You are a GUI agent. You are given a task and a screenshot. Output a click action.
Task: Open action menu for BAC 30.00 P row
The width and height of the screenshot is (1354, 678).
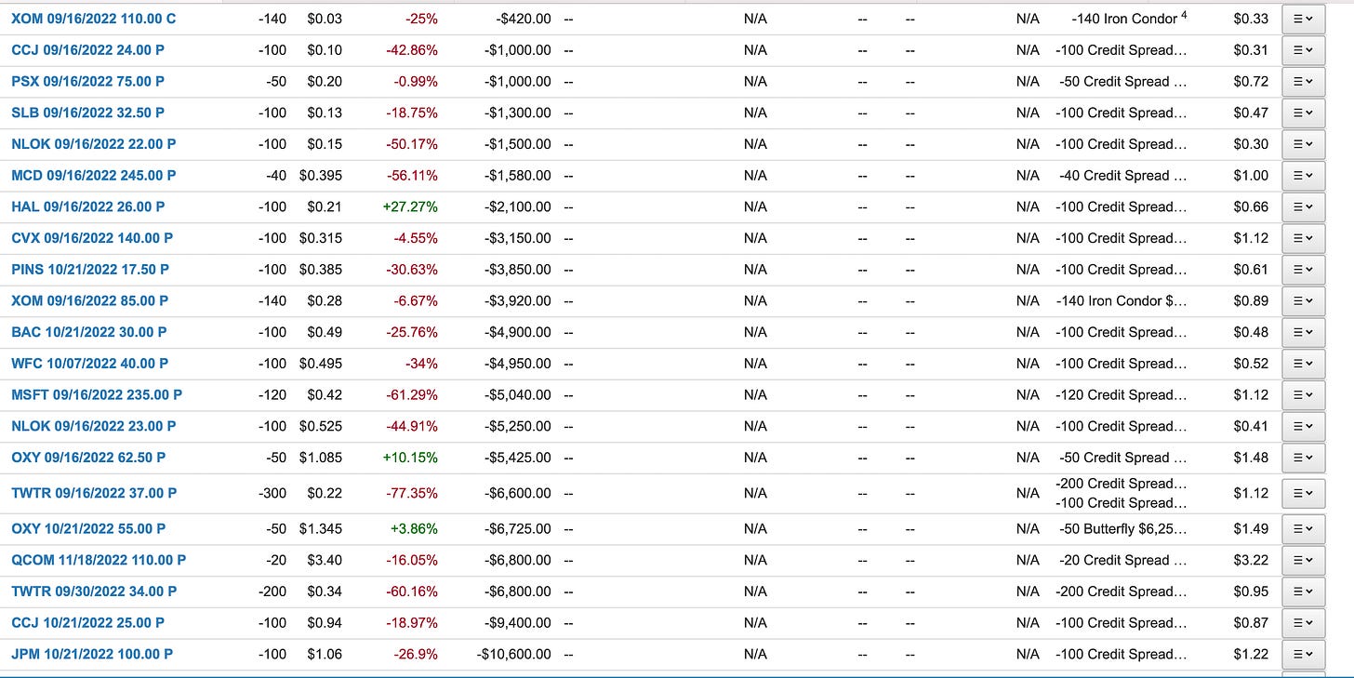pos(1303,332)
